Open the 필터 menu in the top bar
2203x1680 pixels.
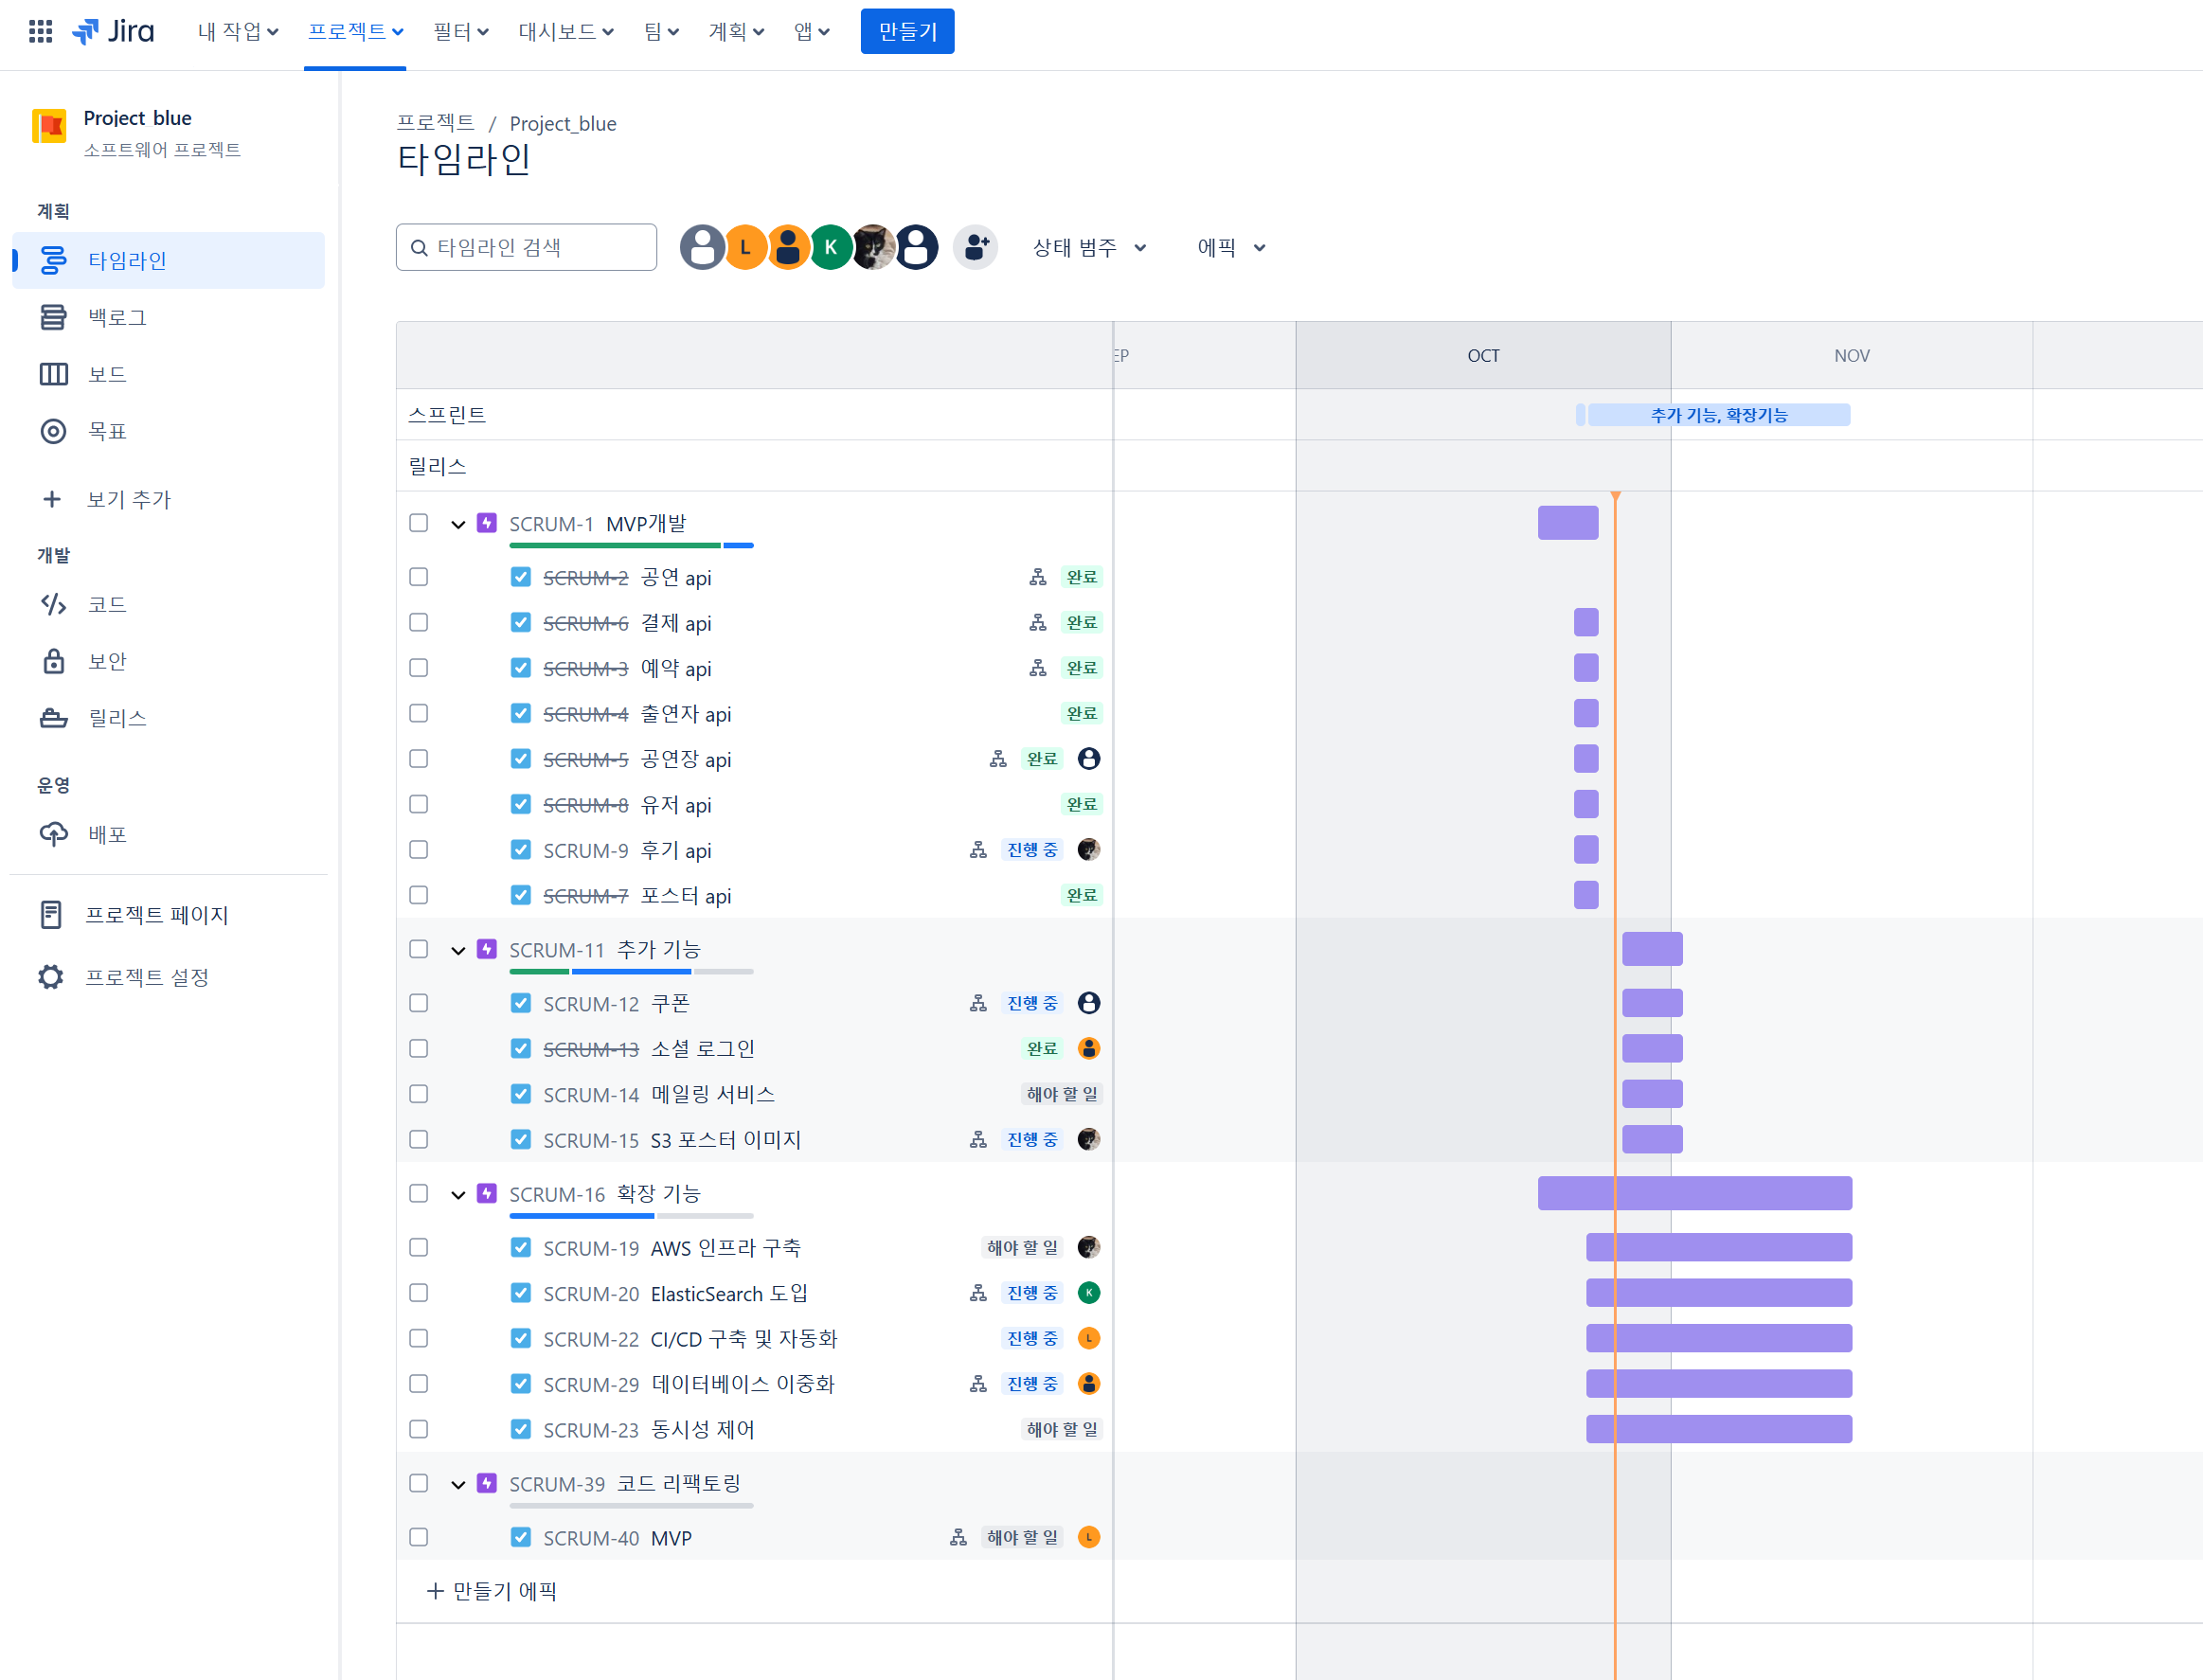460,31
